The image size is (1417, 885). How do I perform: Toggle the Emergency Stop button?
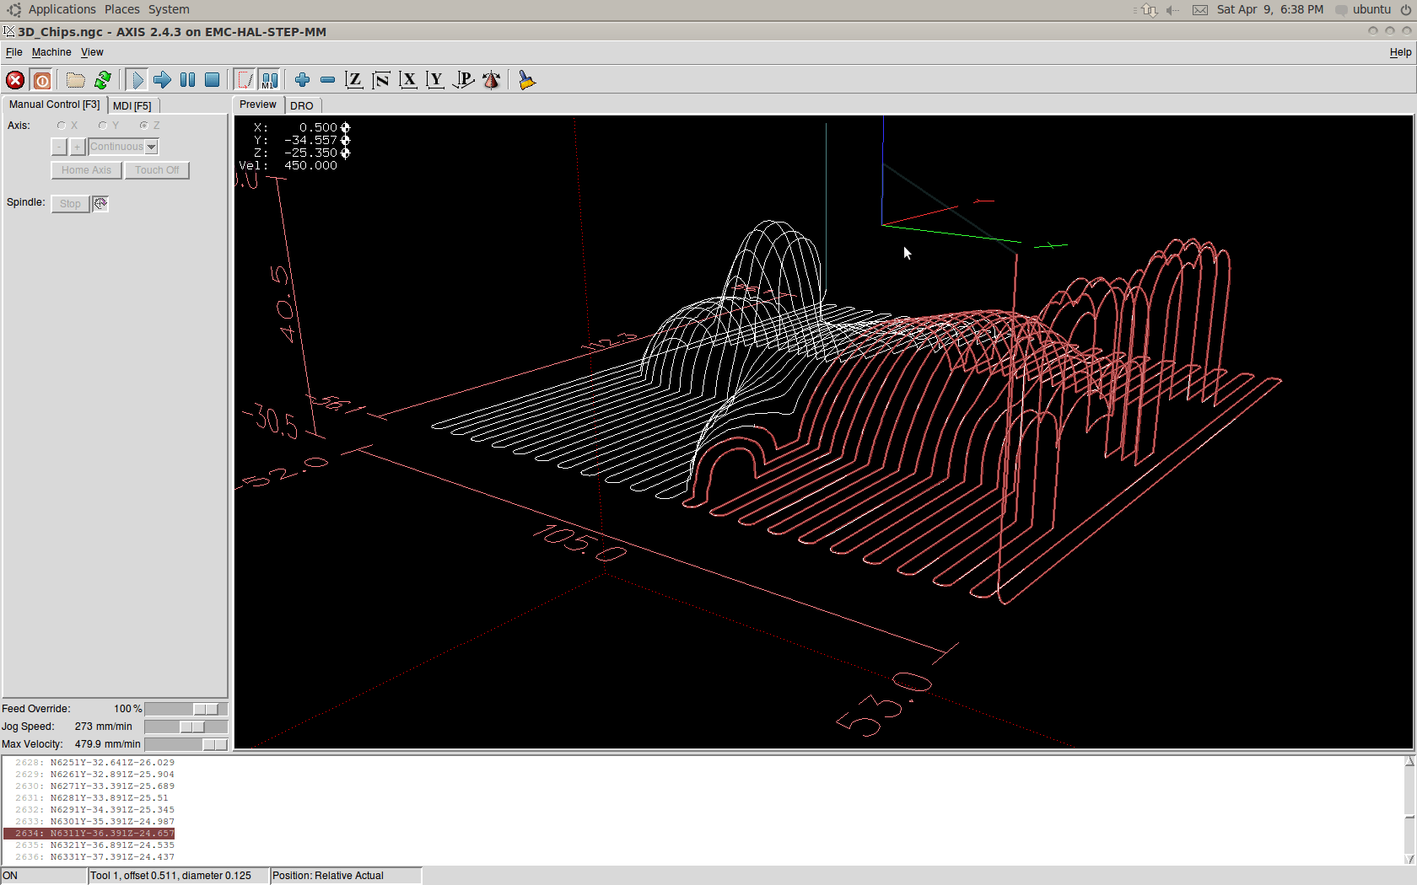[x=15, y=80]
